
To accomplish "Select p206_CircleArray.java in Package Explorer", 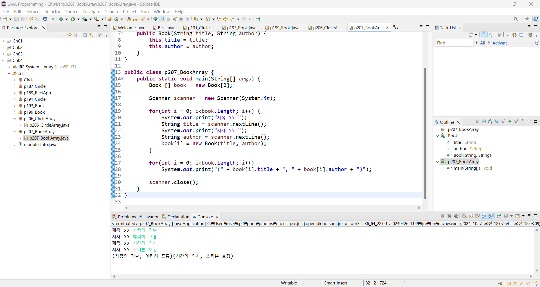I will click(x=49, y=125).
